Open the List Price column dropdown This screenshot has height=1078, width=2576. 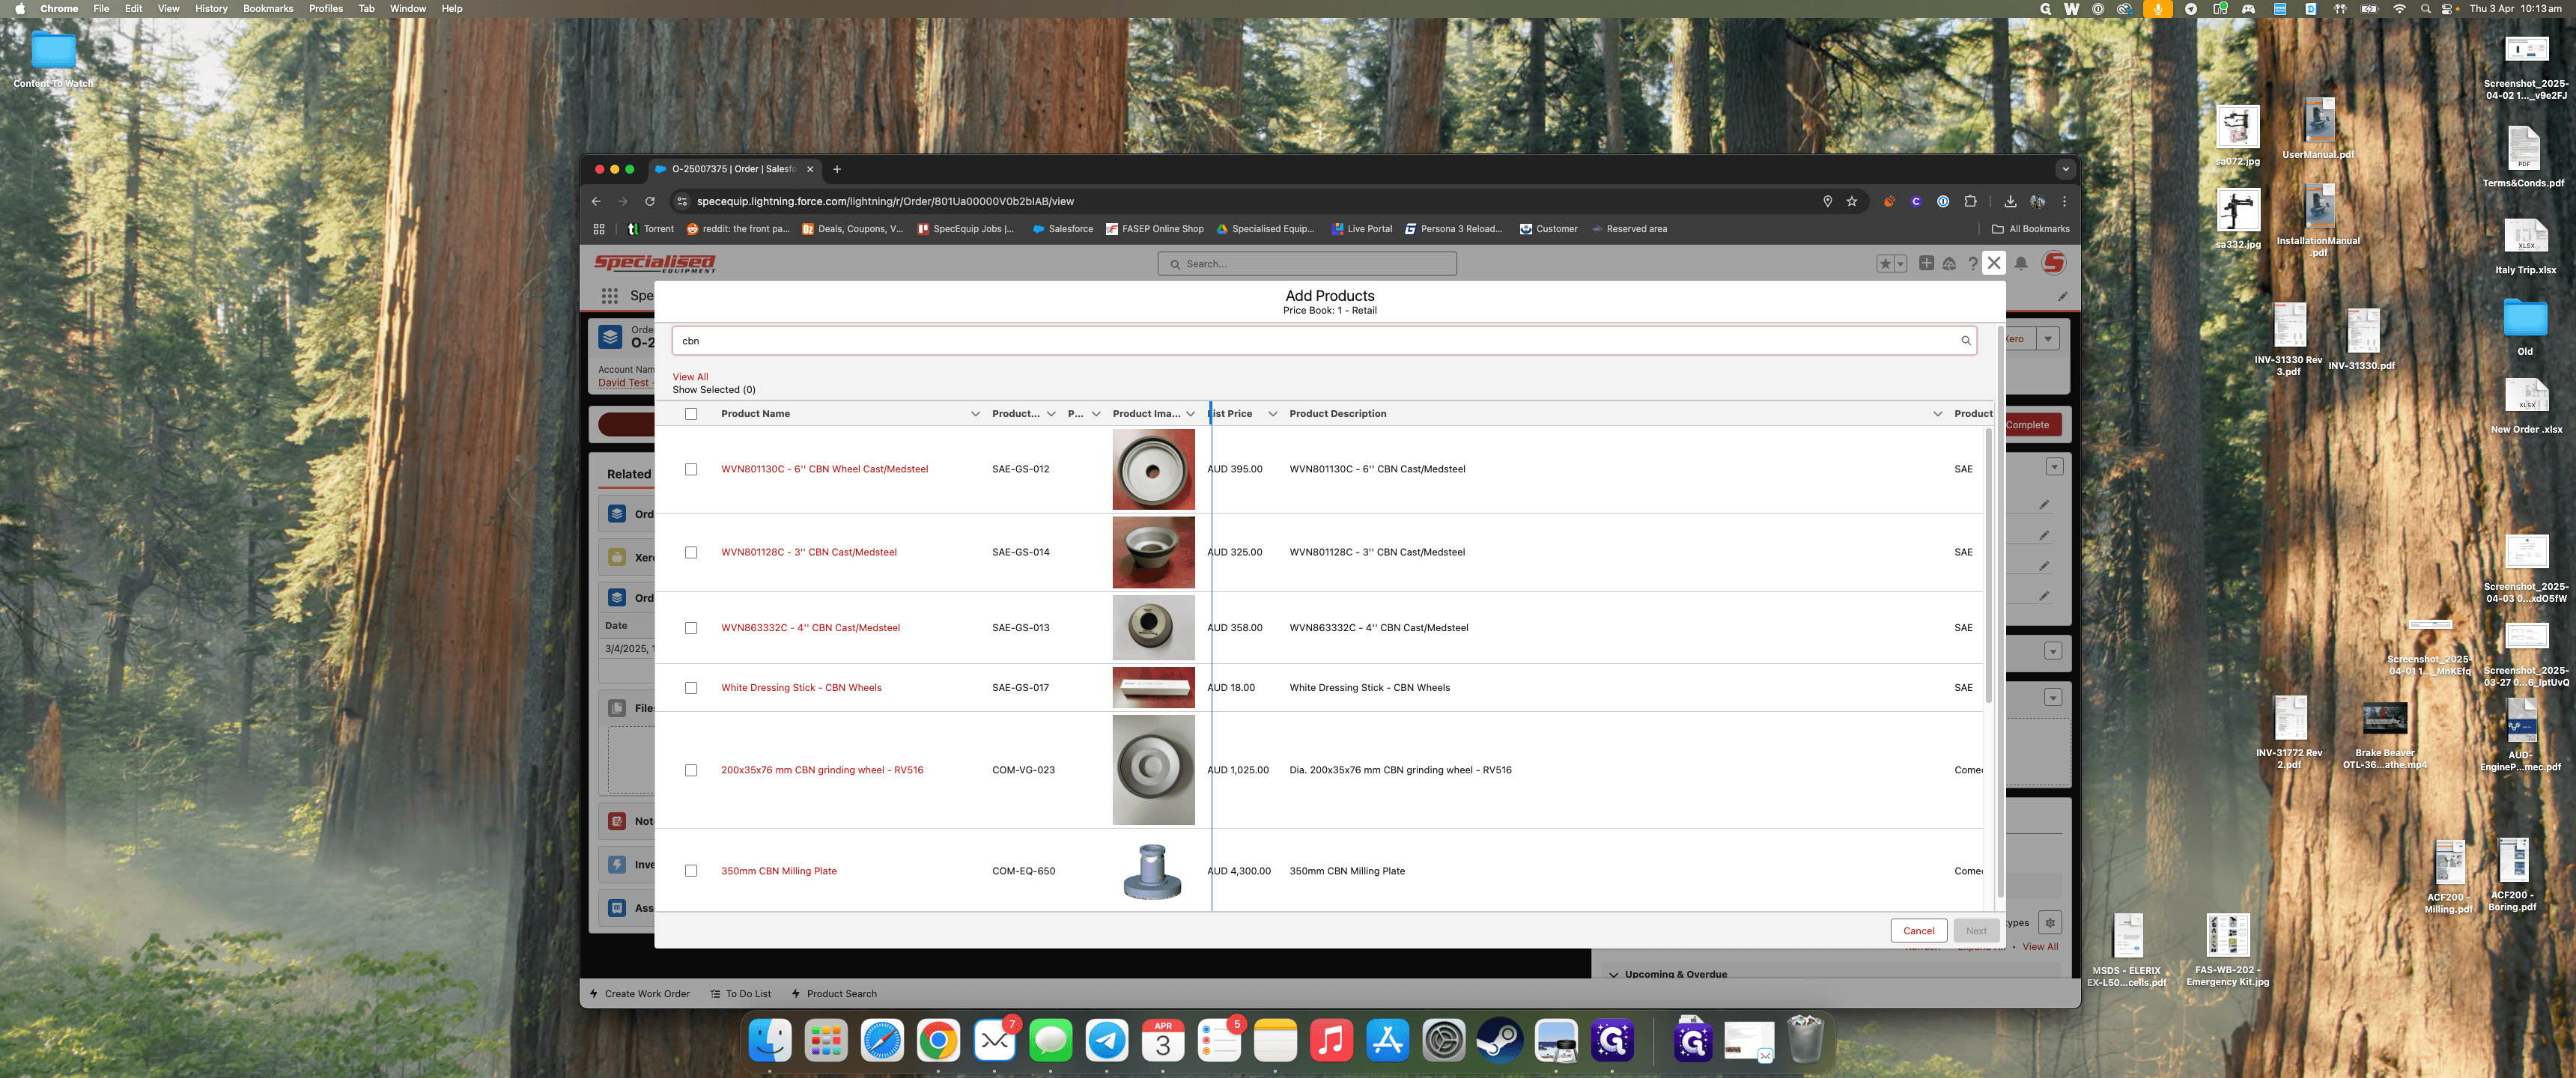[1272, 414]
